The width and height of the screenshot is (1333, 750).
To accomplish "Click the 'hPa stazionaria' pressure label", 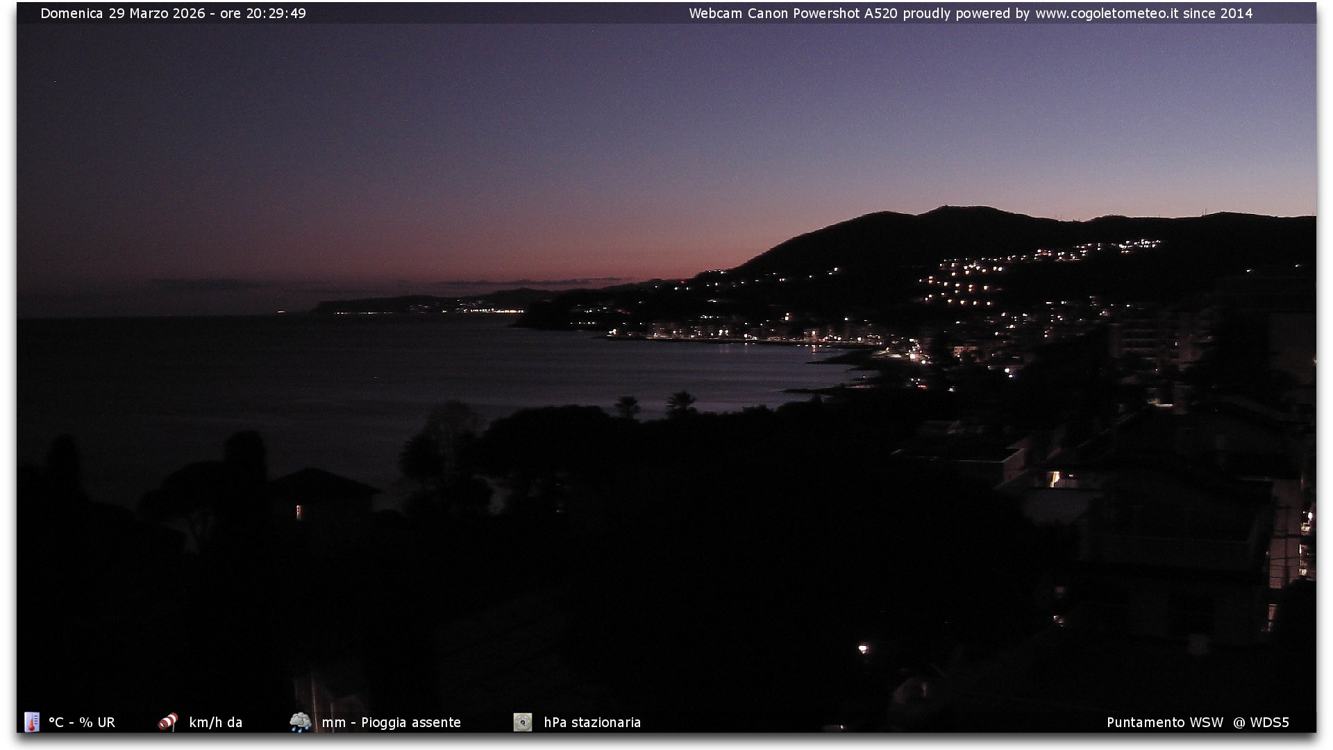I will 592,722.
